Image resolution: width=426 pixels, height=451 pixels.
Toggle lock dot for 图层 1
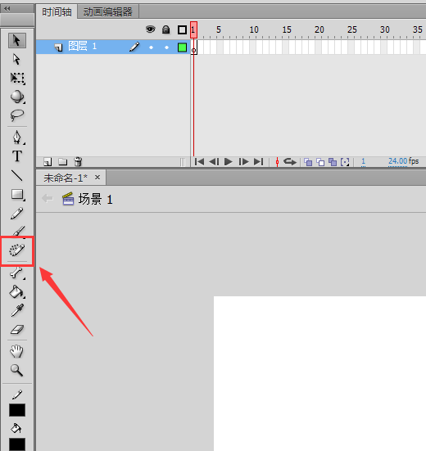click(166, 47)
